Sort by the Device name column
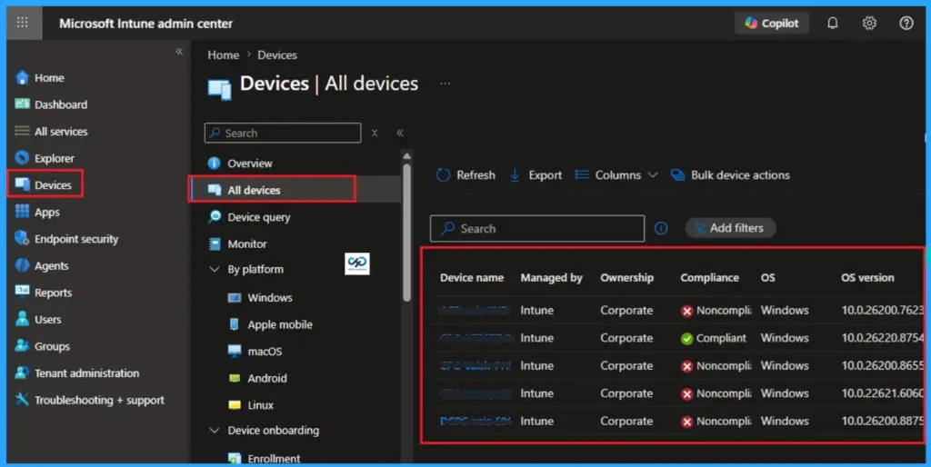The height and width of the screenshot is (467, 931). coord(472,278)
